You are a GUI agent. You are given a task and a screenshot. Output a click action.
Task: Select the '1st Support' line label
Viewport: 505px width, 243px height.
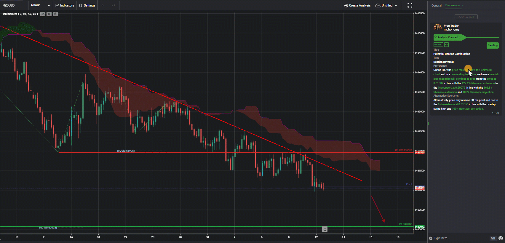(x=405, y=224)
